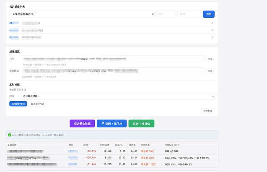
Task: Remove the third fund via its red ×
Action: pyautogui.click(x=212, y=37)
